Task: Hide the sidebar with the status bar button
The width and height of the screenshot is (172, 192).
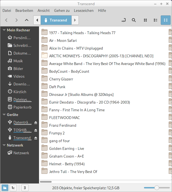Action: coord(25,188)
